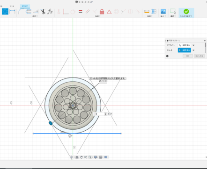This screenshot has height=169, width=207.
Task: Click the objects selection field
Action: pos(185,45)
